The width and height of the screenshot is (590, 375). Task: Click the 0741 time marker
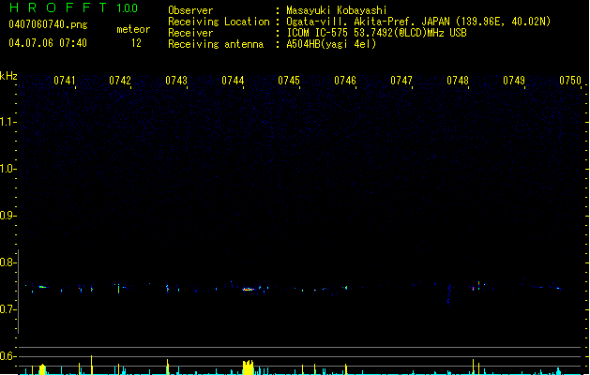click(64, 81)
